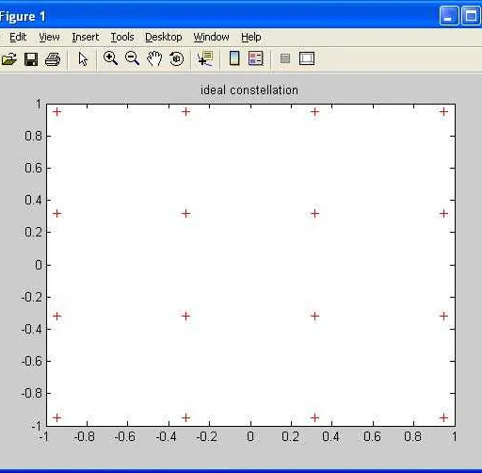Click the y-axis label -0.8
The image size is (482, 473).
click(32, 393)
